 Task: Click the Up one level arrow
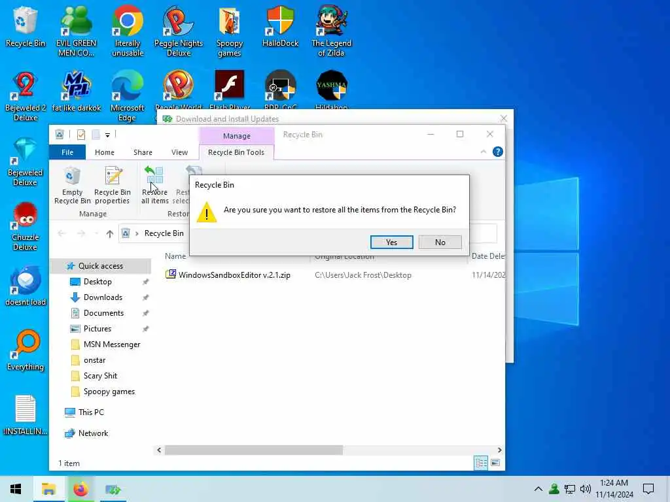coord(110,233)
